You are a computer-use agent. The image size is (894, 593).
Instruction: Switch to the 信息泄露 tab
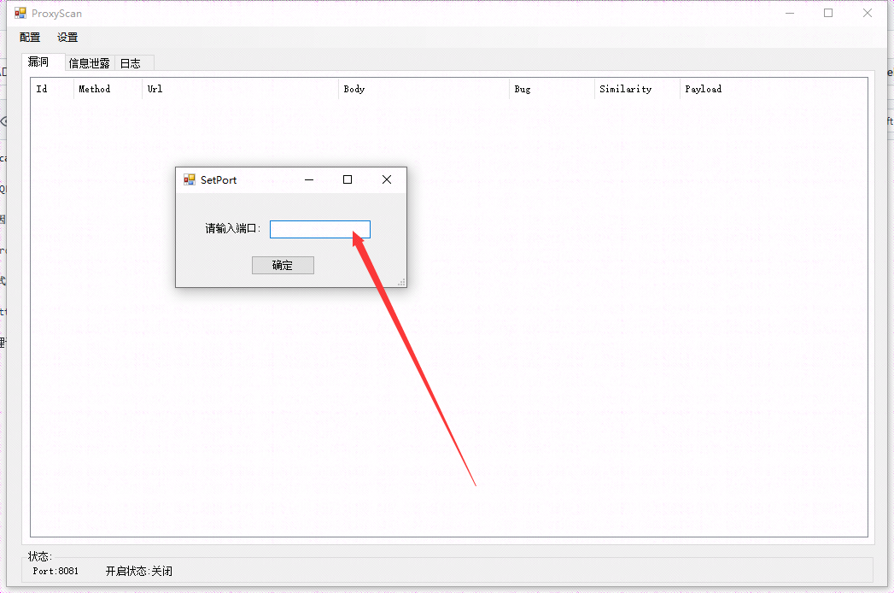pos(90,63)
